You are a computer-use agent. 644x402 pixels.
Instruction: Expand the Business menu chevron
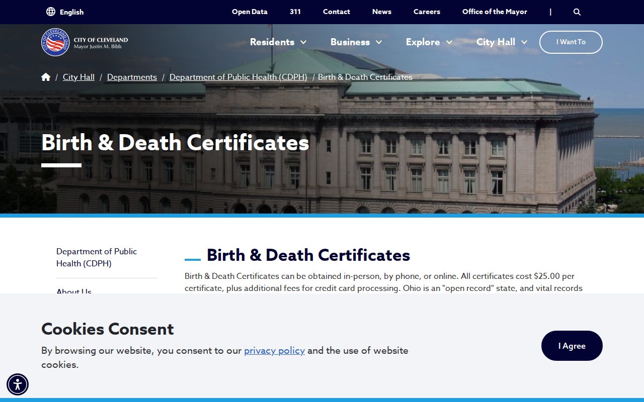tap(379, 42)
